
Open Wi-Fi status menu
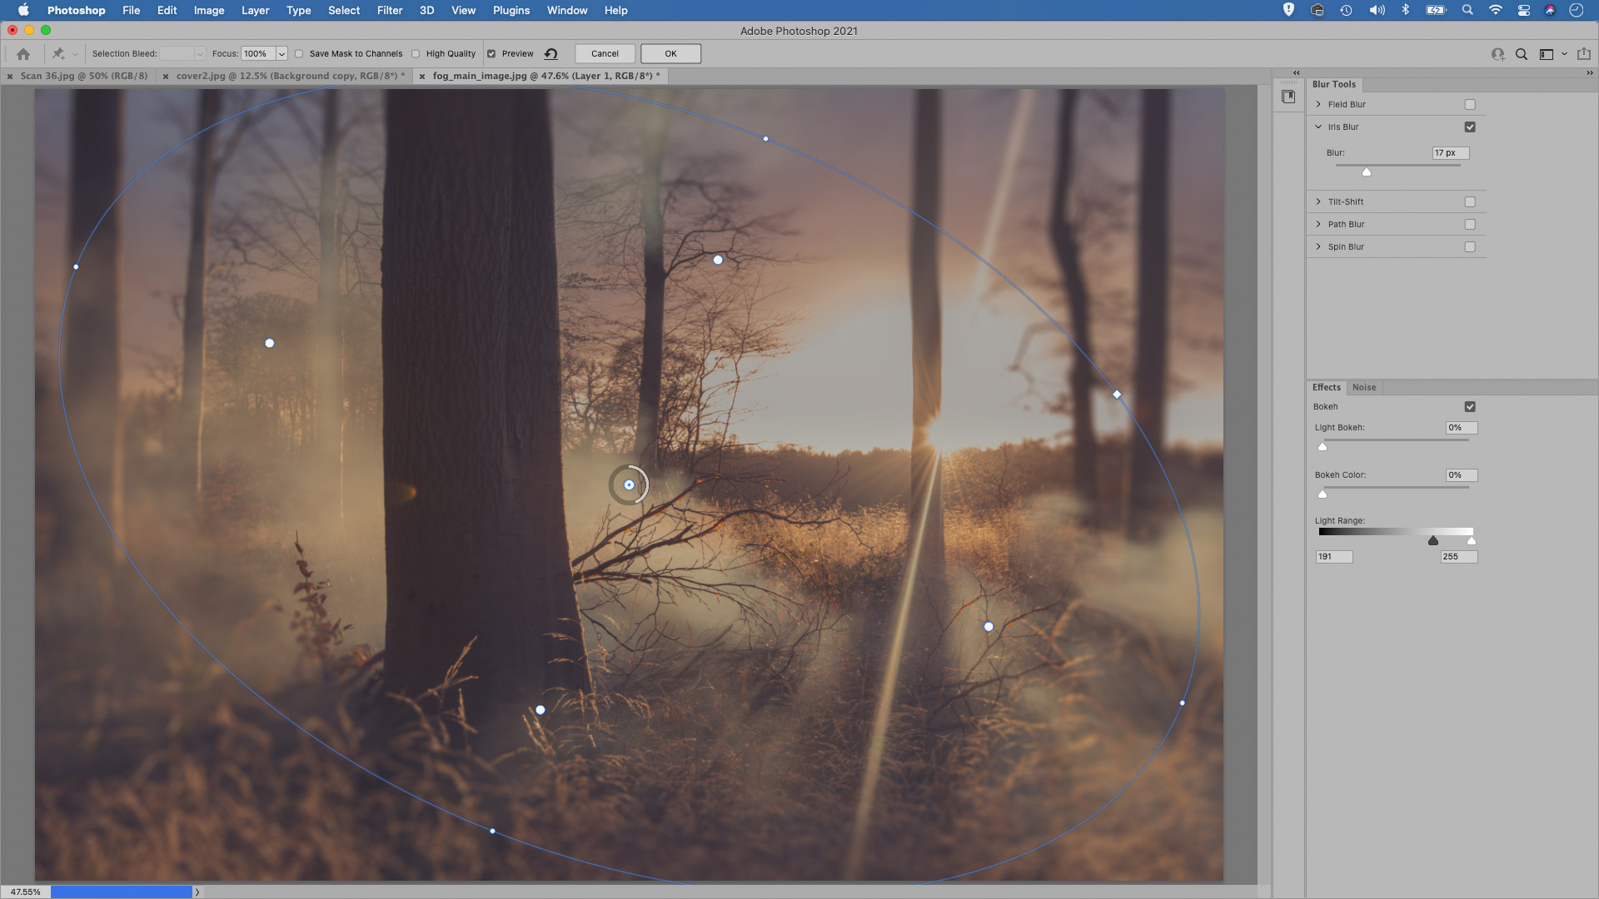pos(1496,10)
